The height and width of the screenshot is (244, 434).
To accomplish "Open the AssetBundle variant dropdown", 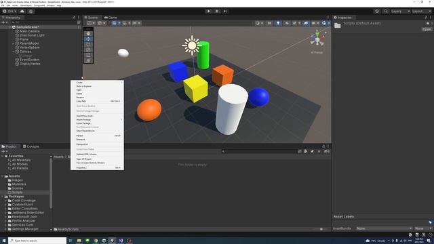I will (x=423, y=228).
